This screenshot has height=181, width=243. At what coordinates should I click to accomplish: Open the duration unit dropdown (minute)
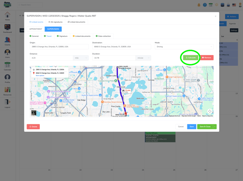143,58
